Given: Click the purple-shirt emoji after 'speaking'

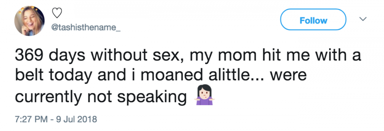Looking at the screenshot, I should tap(204, 97).
